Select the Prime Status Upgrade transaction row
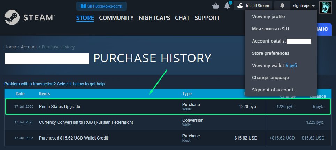The image size is (336, 150). pos(168,107)
